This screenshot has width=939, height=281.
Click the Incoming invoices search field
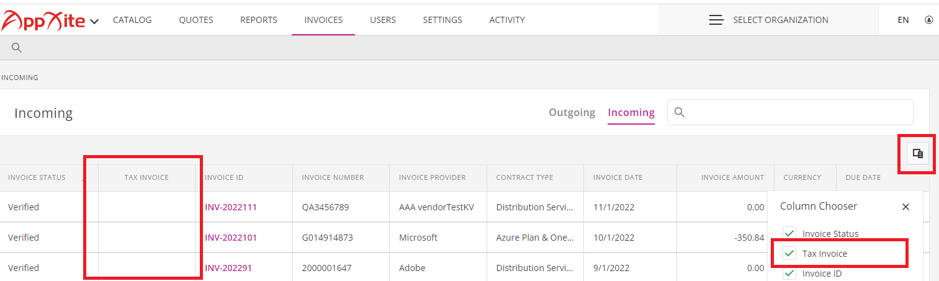point(790,112)
